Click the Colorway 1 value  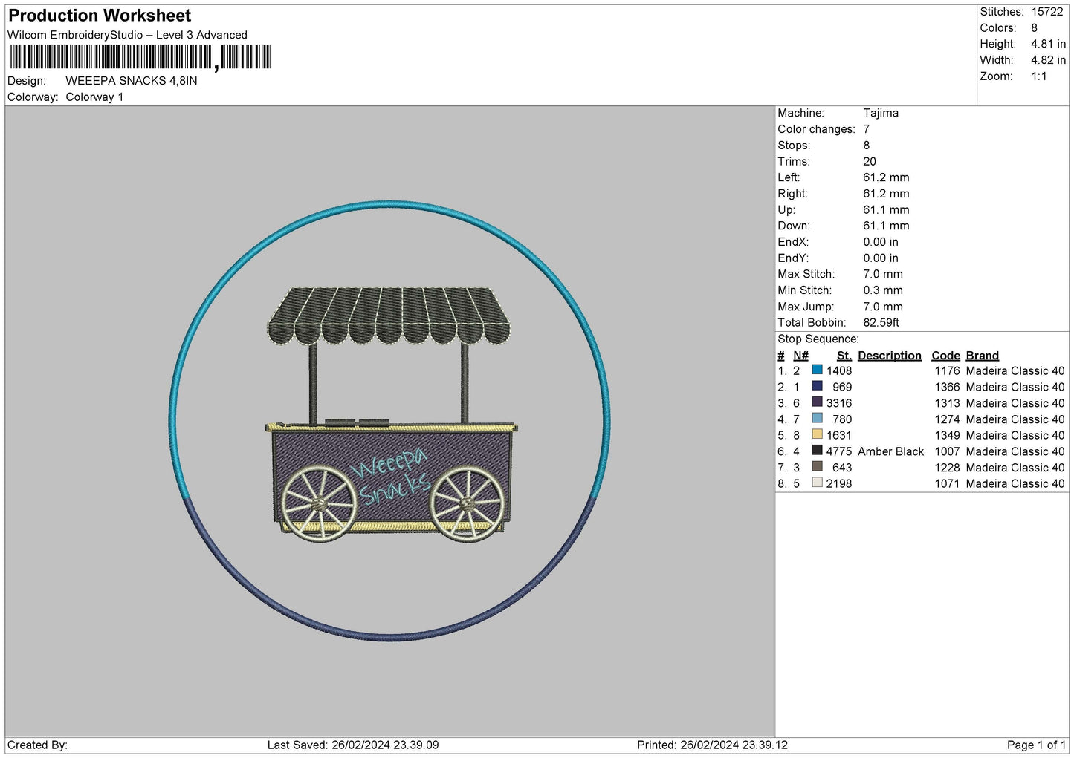(x=94, y=97)
